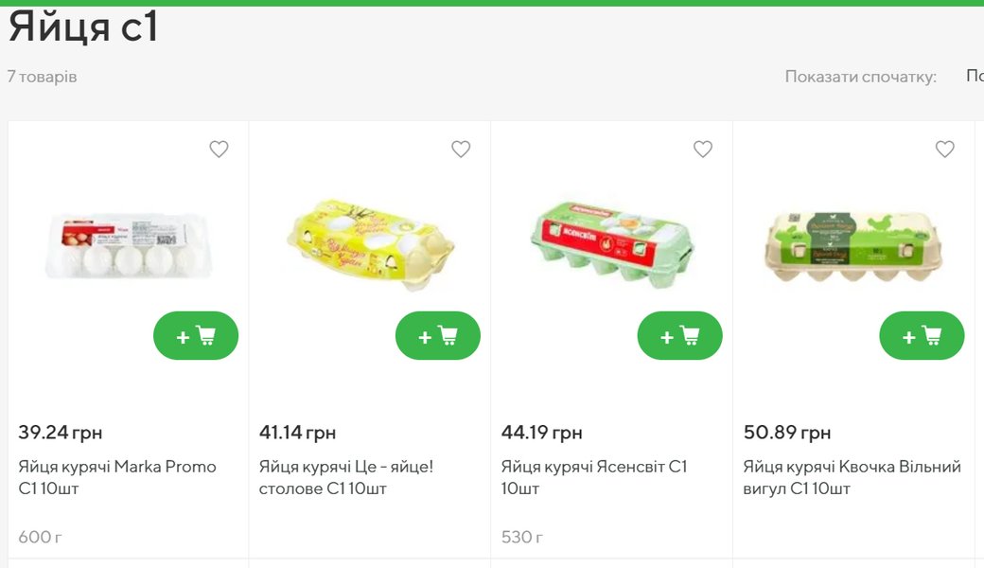Screen dimensions: 984x568
Task: Click the 44.19 грн price
Action: point(542,433)
